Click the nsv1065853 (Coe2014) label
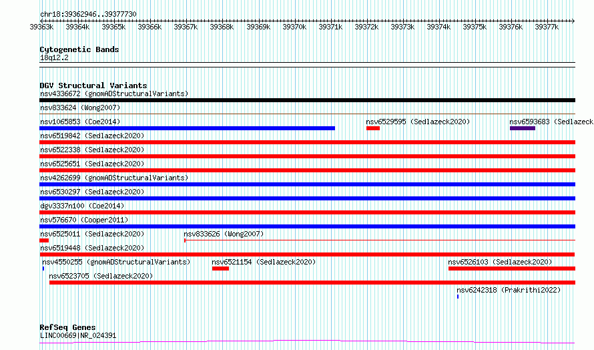The width and height of the screenshot is (594, 350). [80, 122]
